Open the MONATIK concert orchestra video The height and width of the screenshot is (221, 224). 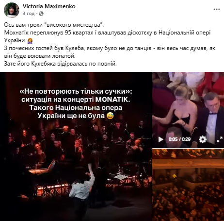point(76,146)
